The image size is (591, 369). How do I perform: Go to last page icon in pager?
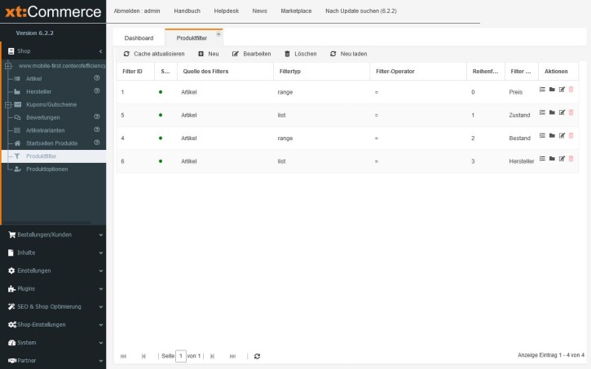coord(232,356)
